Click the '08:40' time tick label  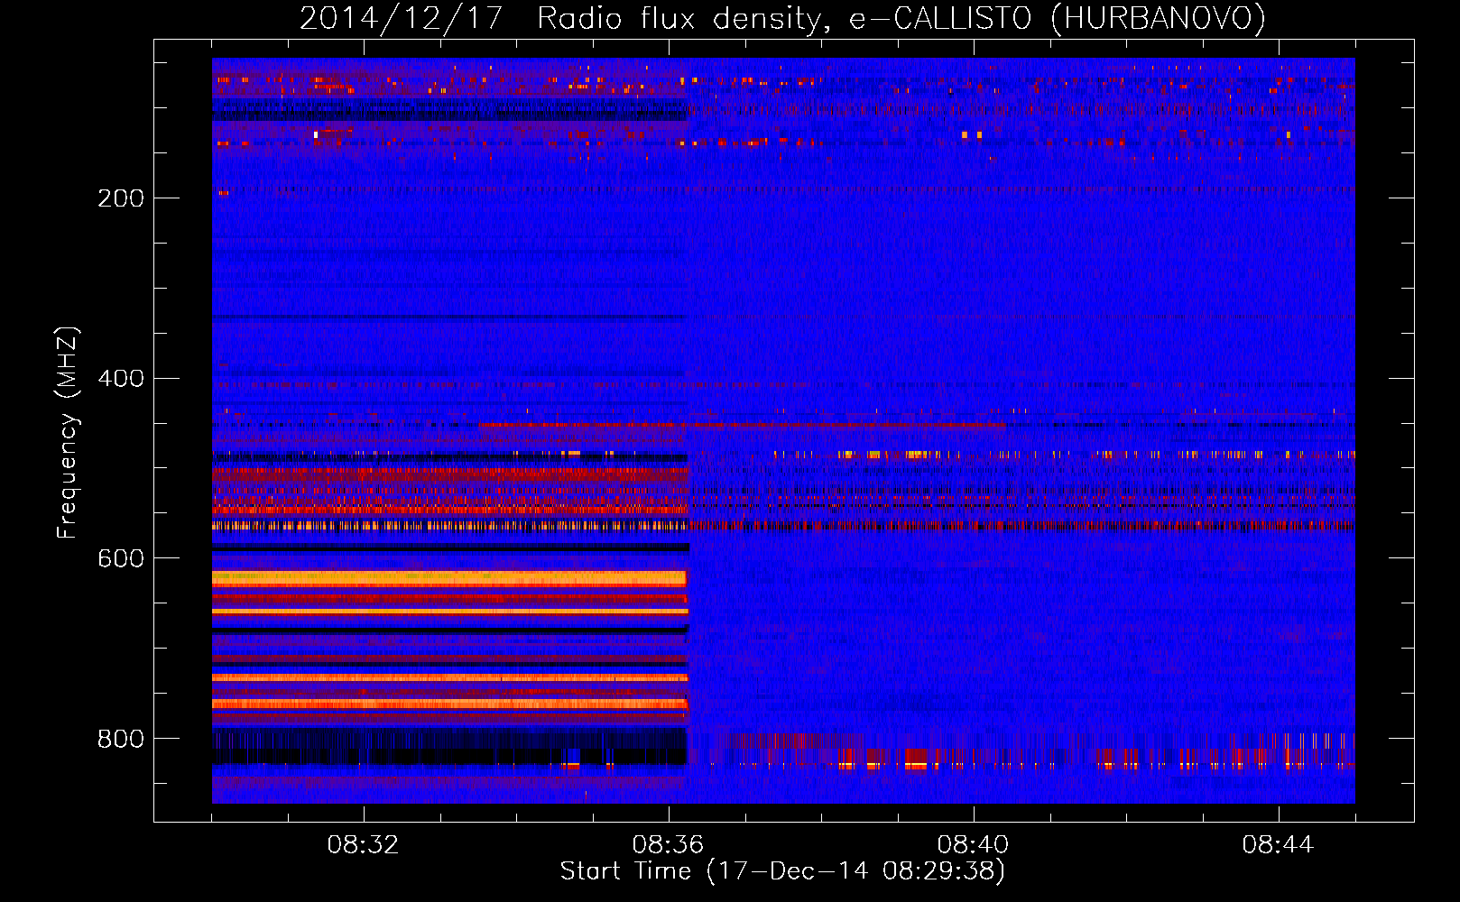[973, 845]
